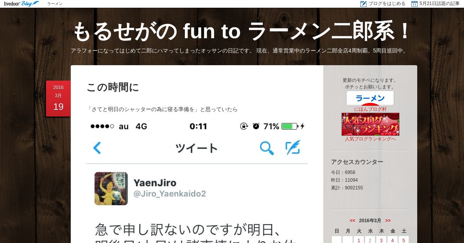Open the post title この時間に

pos(113,87)
